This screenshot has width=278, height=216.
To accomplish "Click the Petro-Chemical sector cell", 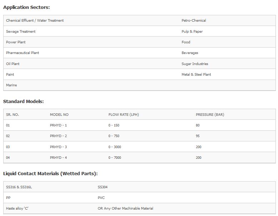I will 193,21.
